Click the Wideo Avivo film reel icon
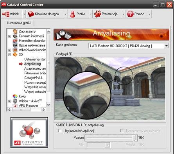The width and height of the screenshot is (174, 154). 15,101
